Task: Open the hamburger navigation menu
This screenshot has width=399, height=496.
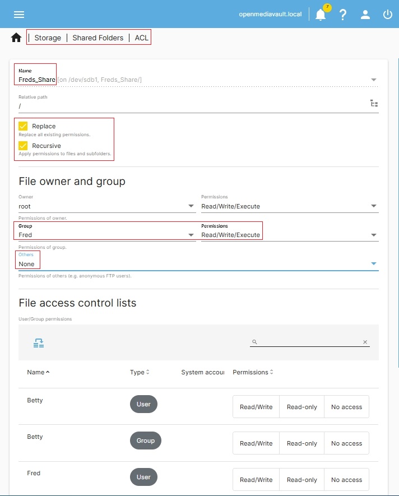Action: pos(19,15)
